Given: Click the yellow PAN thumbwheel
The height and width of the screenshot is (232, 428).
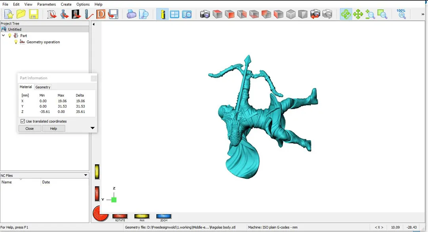Looking at the screenshot, I should click(x=141, y=216).
